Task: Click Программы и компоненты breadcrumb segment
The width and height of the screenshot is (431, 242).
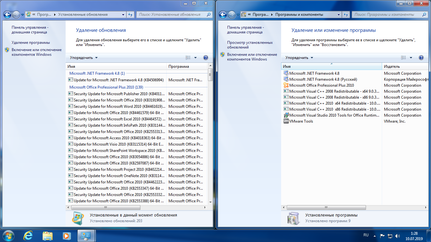Action: click(x=299, y=14)
